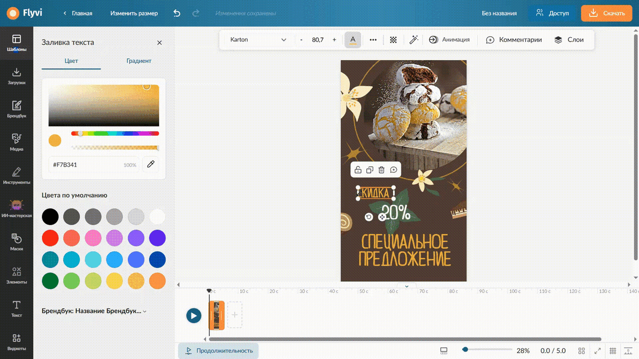Select the white default color
Viewport: 639px width, 359px height.
pyautogui.click(x=157, y=216)
